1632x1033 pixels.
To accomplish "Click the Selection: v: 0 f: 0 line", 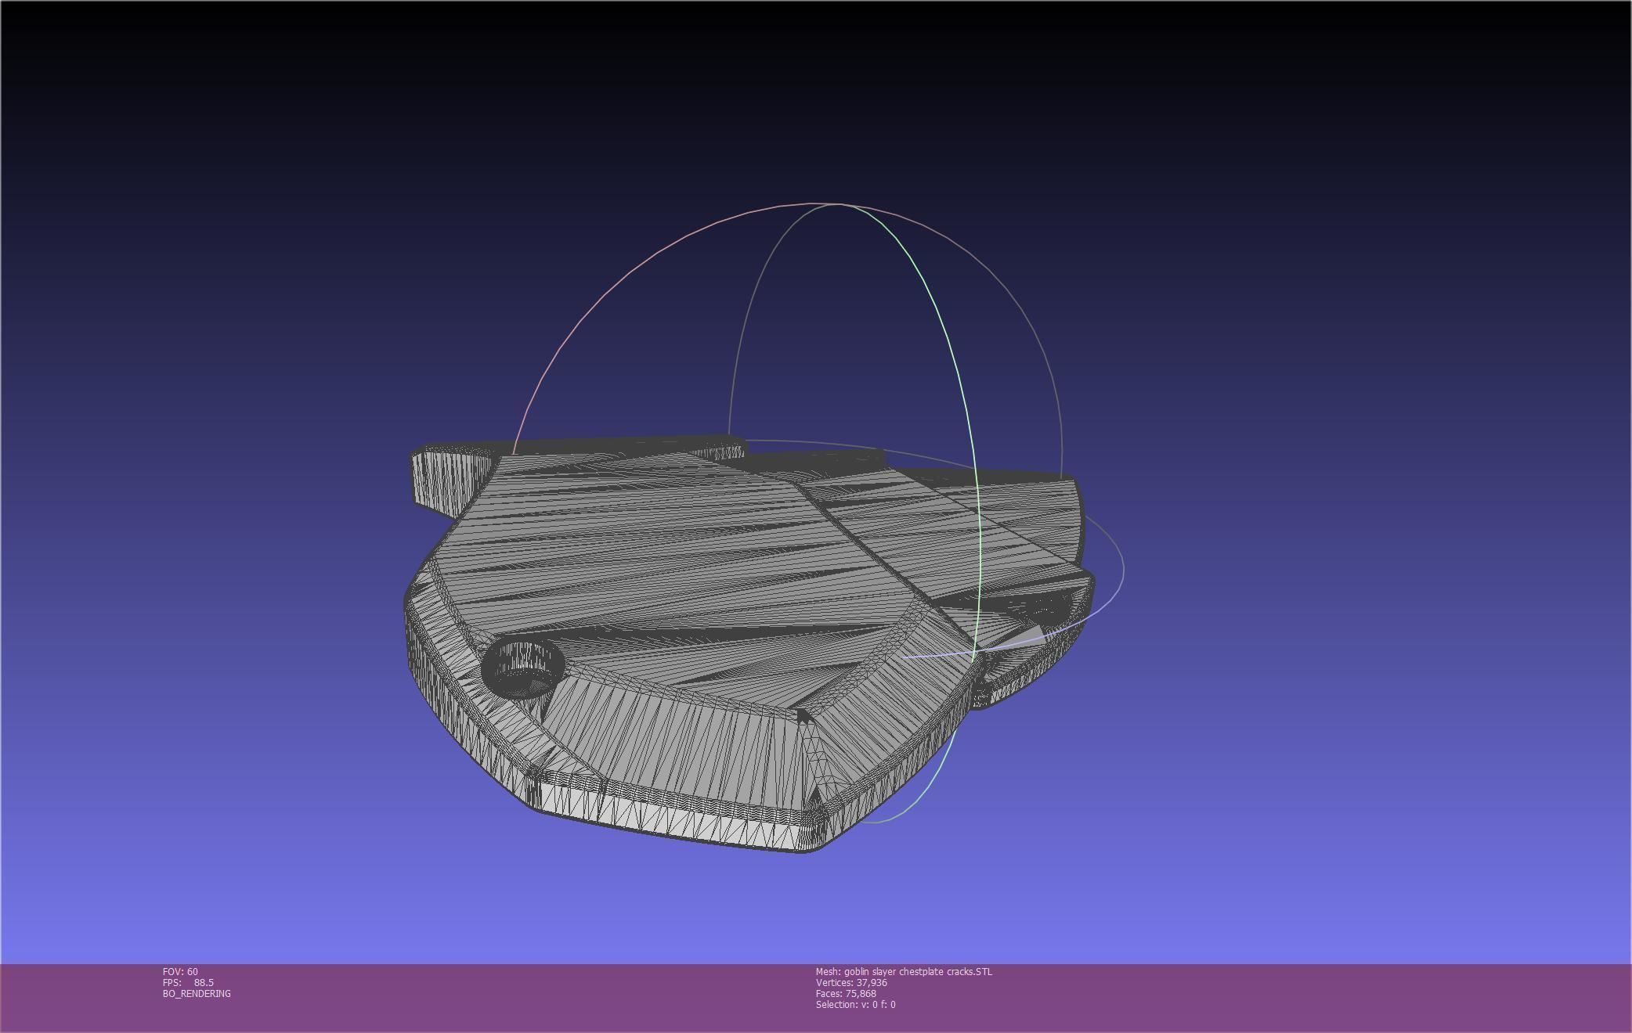I will pos(855,1004).
